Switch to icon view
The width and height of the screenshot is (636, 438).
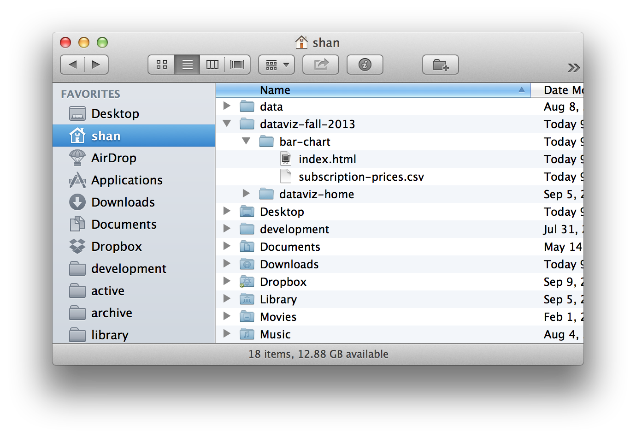[161, 65]
